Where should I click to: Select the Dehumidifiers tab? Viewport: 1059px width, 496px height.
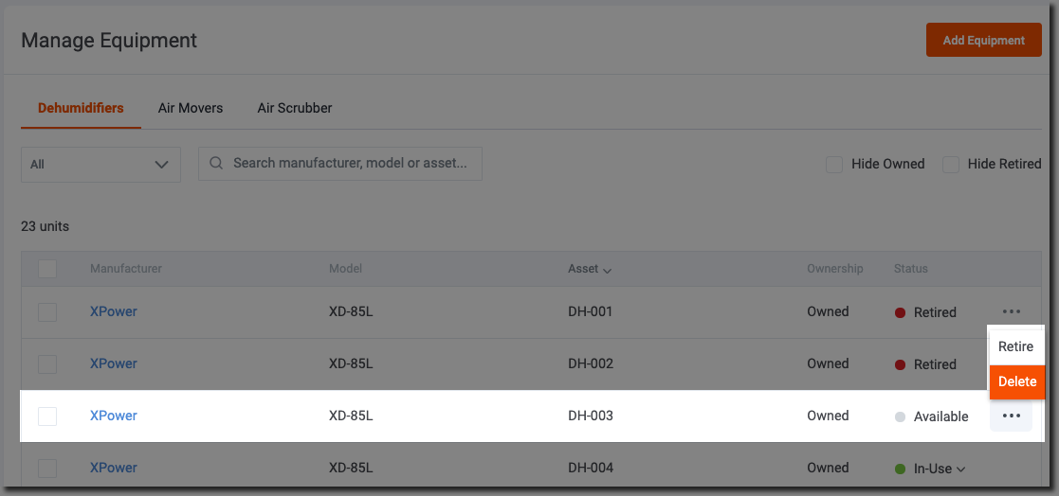tap(81, 108)
